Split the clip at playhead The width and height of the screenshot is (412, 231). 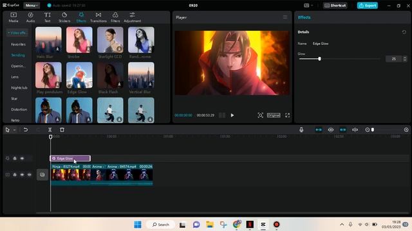tap(50, 130)
